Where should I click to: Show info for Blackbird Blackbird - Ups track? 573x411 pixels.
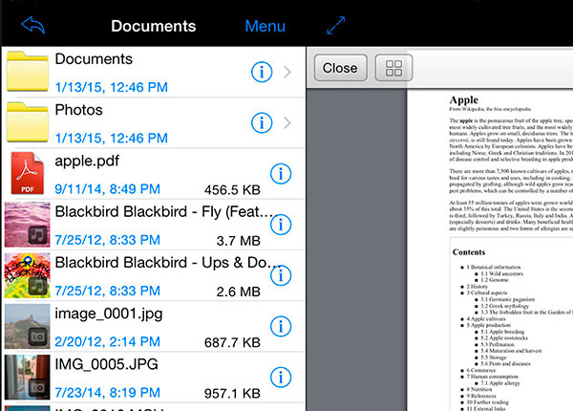pos(281,275)
